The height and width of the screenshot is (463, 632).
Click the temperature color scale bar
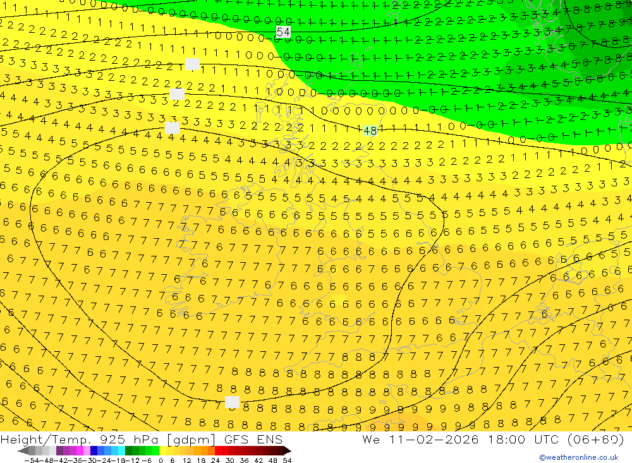(x=154, y=450)
